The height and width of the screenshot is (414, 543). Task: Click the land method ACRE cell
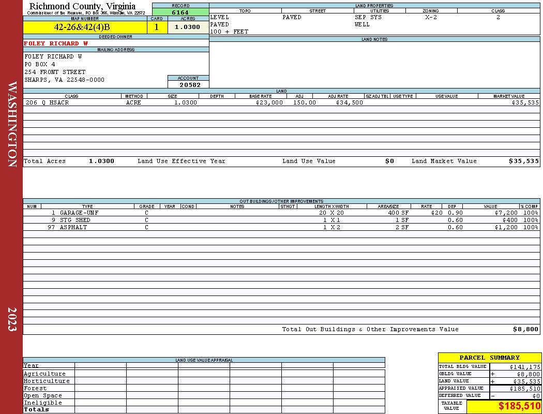click(x=134, y=102)
